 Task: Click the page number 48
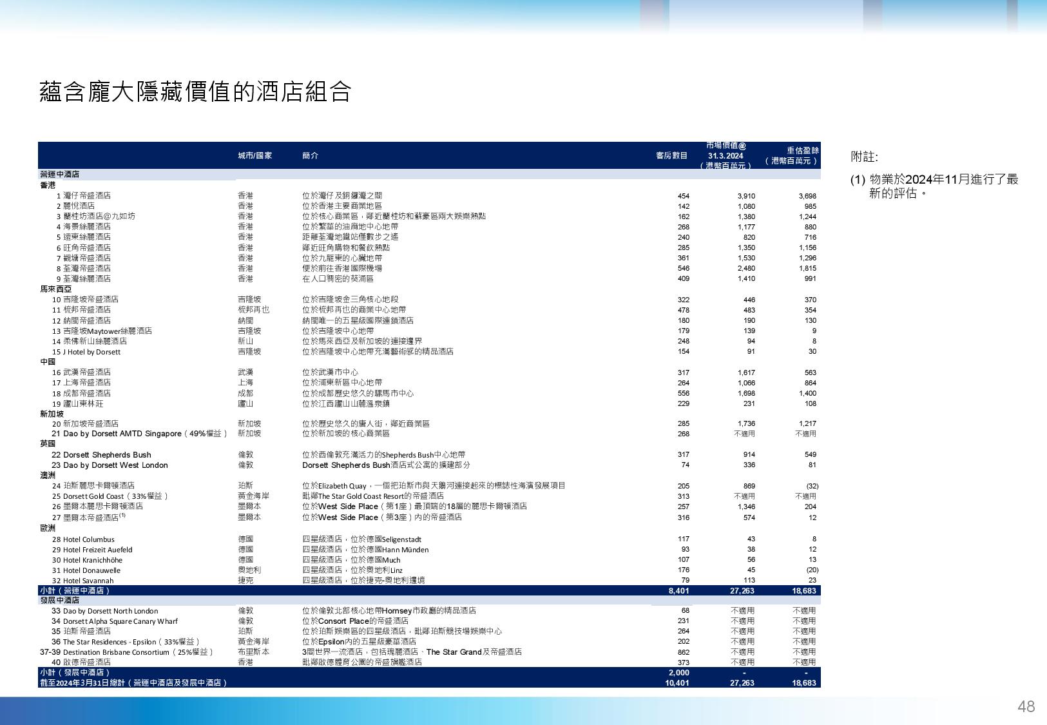(x=1026, y=706)
